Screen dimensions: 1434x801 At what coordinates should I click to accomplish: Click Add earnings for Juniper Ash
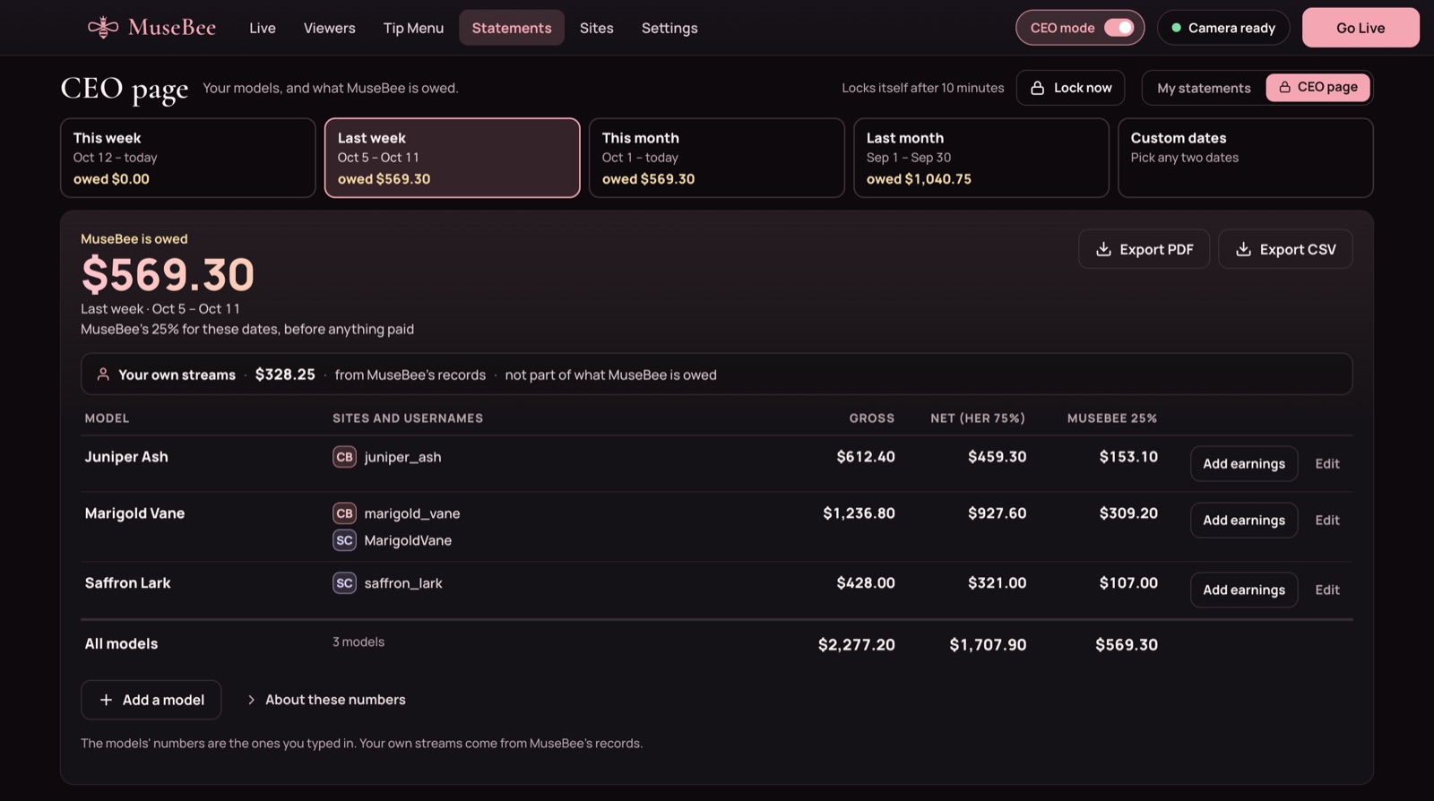coord(1244,464)
